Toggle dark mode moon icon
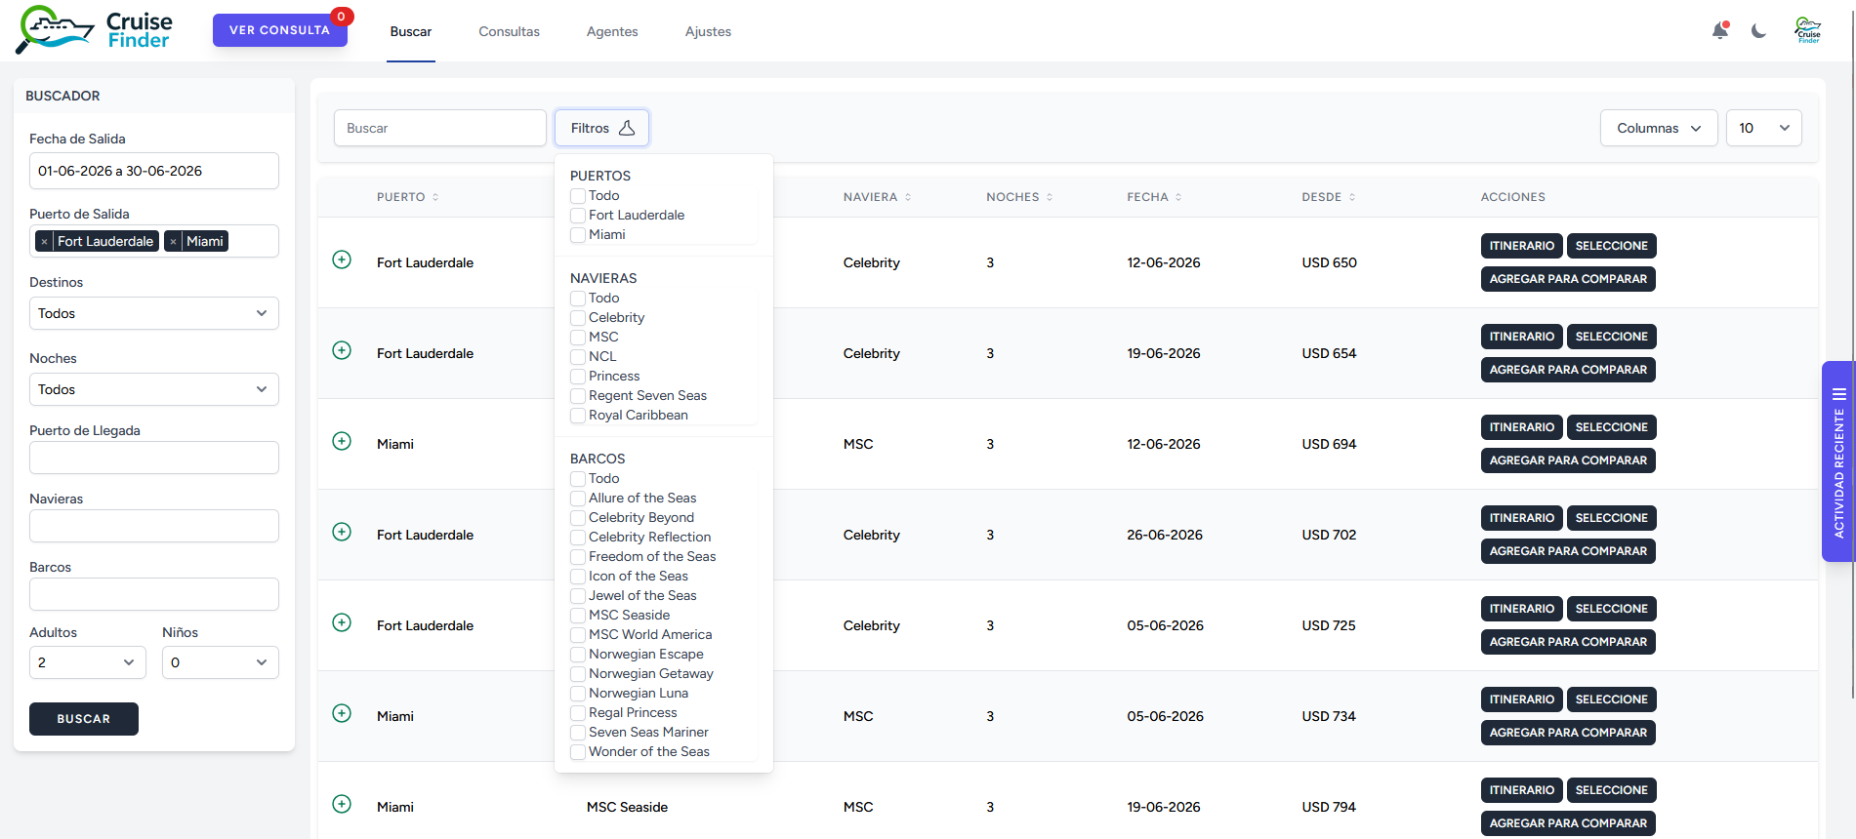1856x839 pixels. click(x=1758, y=31)
